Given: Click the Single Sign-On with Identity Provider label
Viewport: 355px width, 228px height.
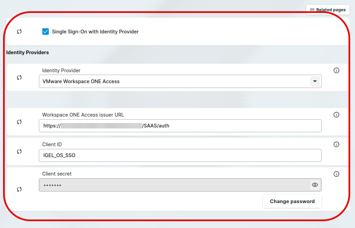Looking at the screenshot, I should click(95, 32).
